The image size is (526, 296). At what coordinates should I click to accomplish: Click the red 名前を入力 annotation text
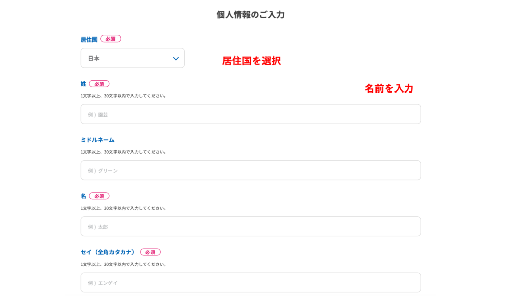[x=389, y=88]
